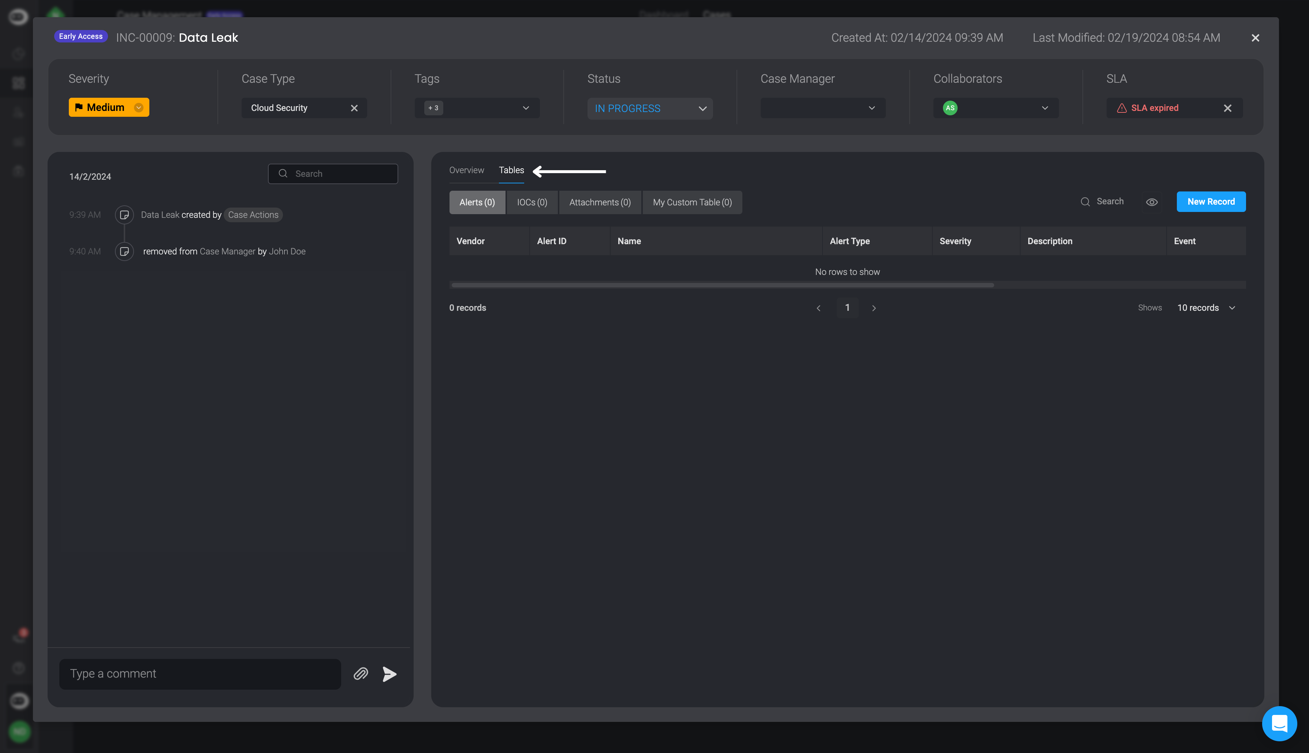Click the note icon beside 9:39 AM entry

point(124,215)
